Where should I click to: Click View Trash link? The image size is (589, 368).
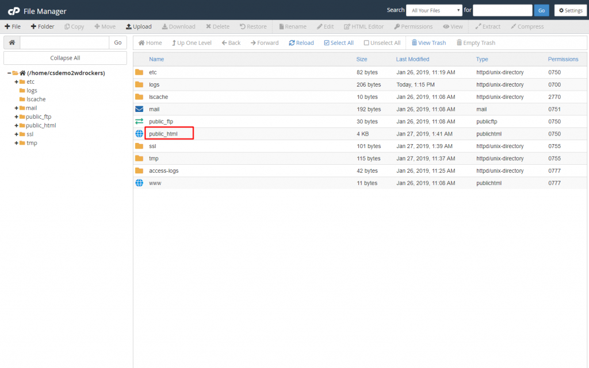429,43
